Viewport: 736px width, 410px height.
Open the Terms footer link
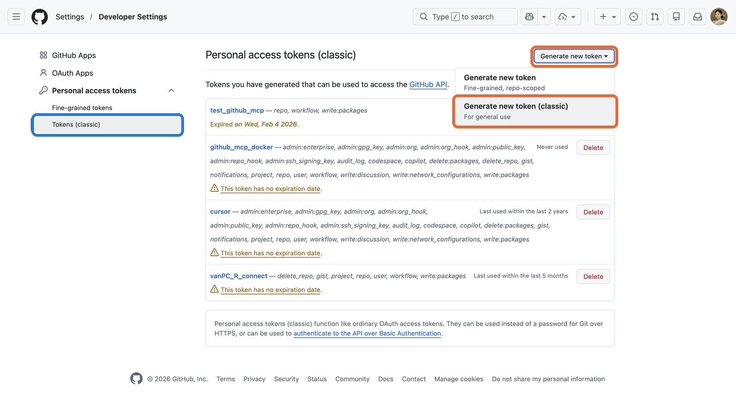tap(226, 379)
